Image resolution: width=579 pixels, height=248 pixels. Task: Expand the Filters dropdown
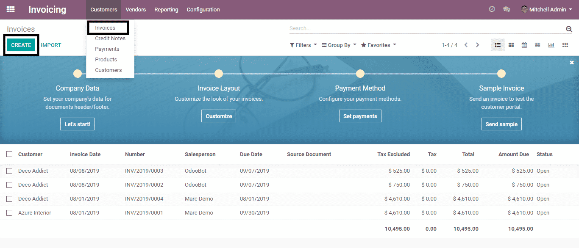[303, 45]
